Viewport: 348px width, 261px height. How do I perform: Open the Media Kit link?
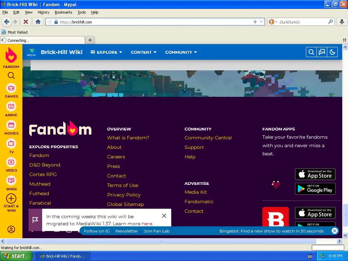click(195, 192)
